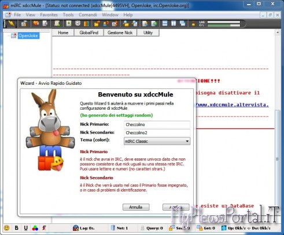
Task: Focus the Nick Secondario input field
Action: (x=157, y=133)
